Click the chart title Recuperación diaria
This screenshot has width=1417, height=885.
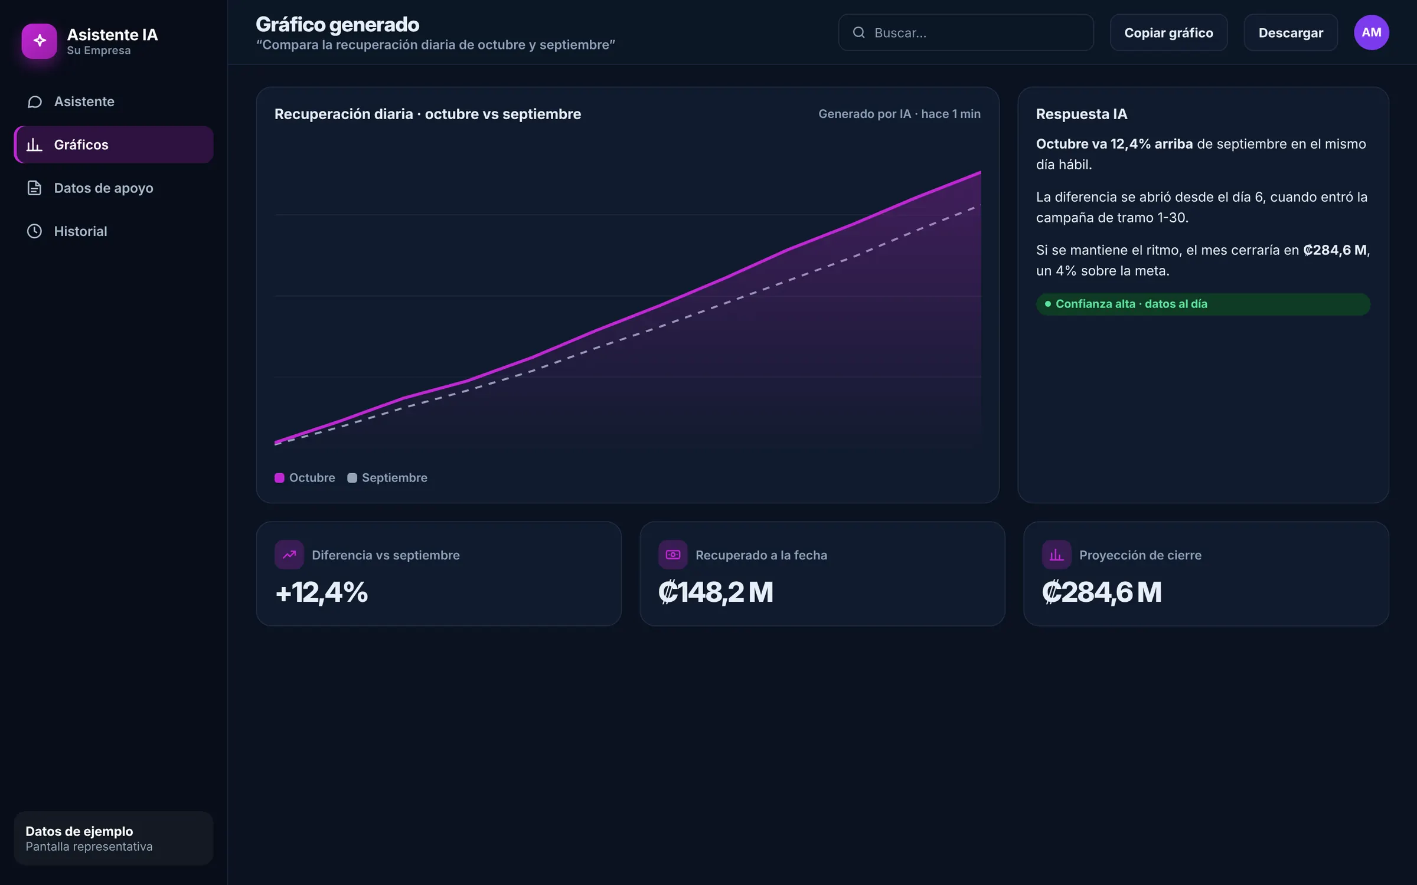tap(427, 114)
